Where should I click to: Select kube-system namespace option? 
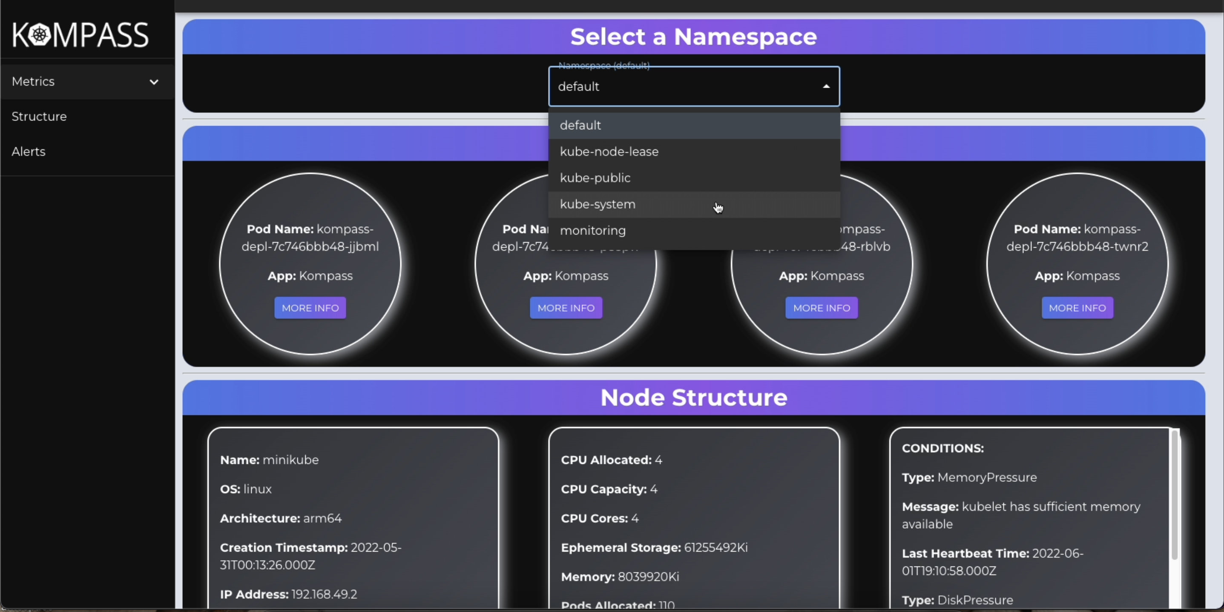click(x=694, y=204)
